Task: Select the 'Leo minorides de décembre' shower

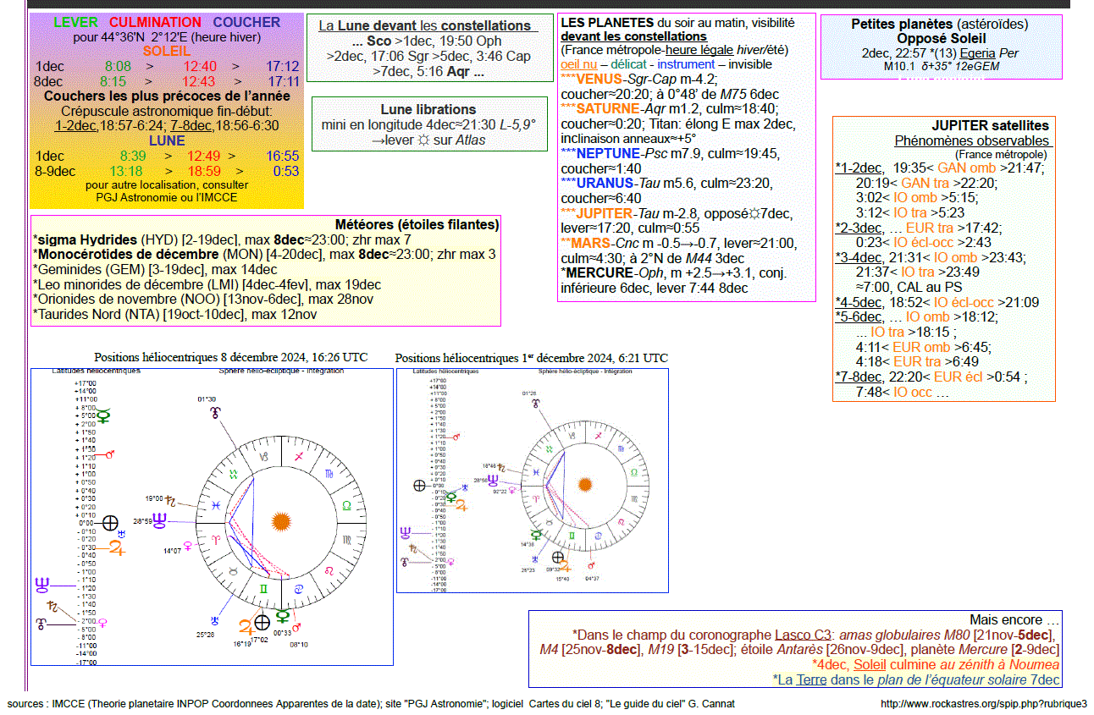Action: pyautogui.click(x=207, y=285)
